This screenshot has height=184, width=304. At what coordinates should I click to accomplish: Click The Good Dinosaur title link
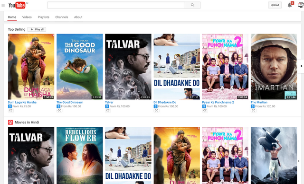70,102
